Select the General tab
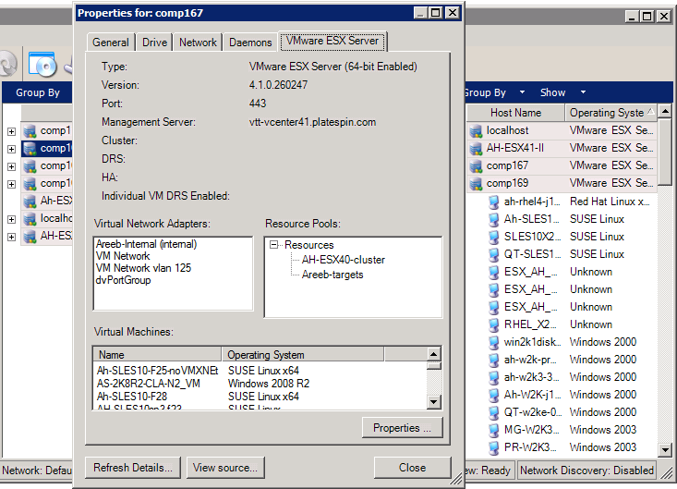Viewport: 677px width, 489px height. (x=111, y=43)
